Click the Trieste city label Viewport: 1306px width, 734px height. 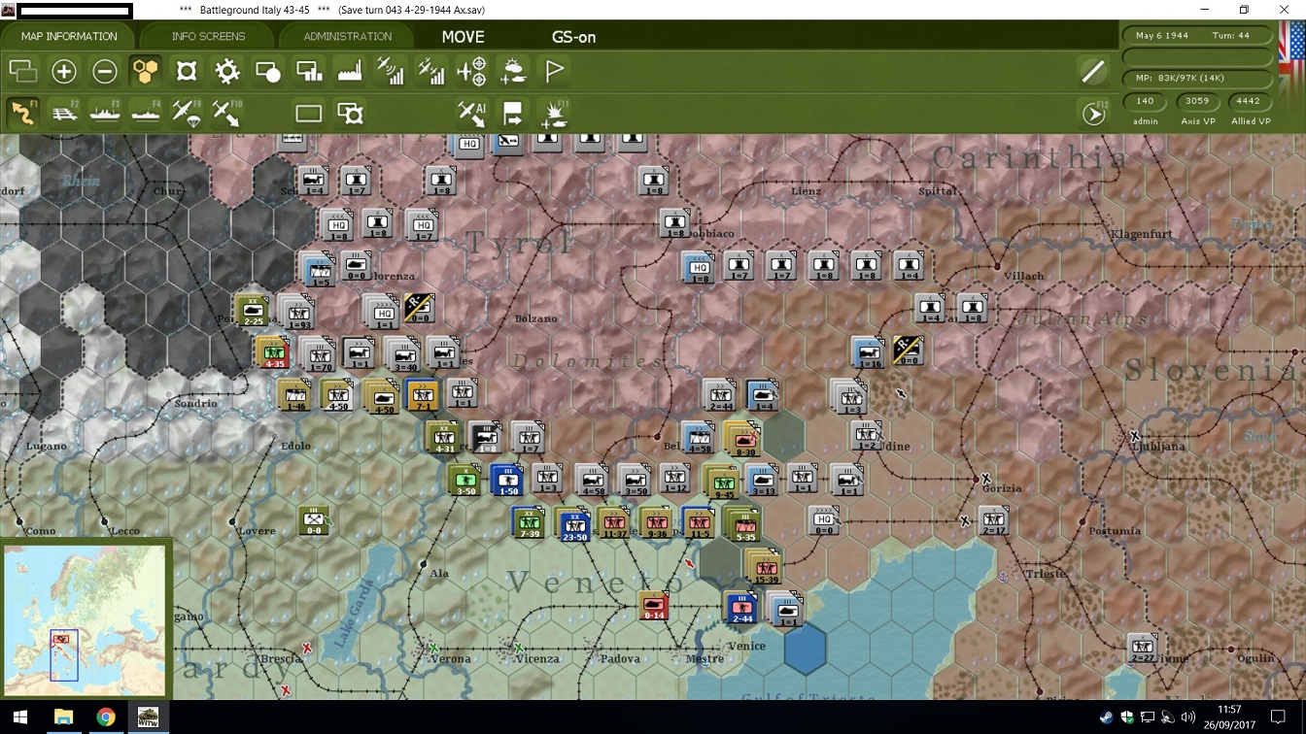[x=1046, y=574]
